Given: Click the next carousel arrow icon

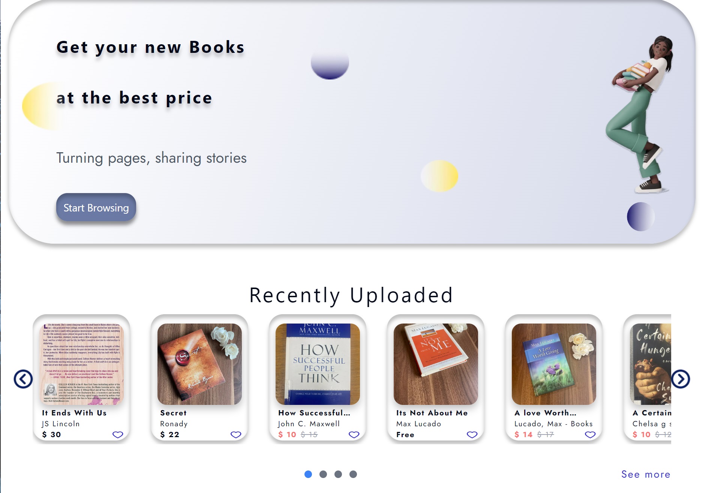Looking at the screenshot, I should click(x=681, y=379).
